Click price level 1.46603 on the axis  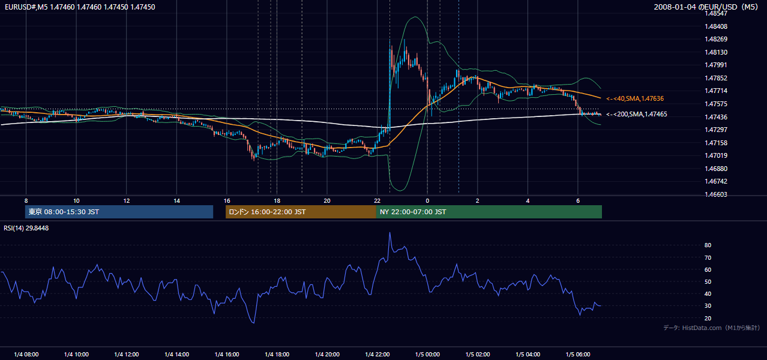coord(717,194)
